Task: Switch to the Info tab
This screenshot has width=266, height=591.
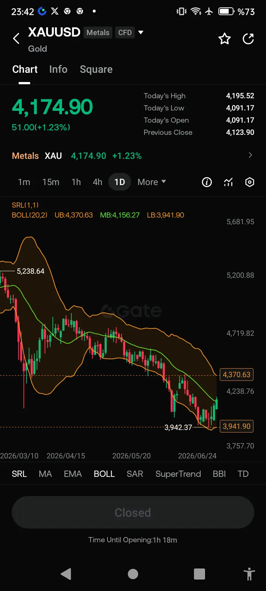Action: click(x=58, y=69)
